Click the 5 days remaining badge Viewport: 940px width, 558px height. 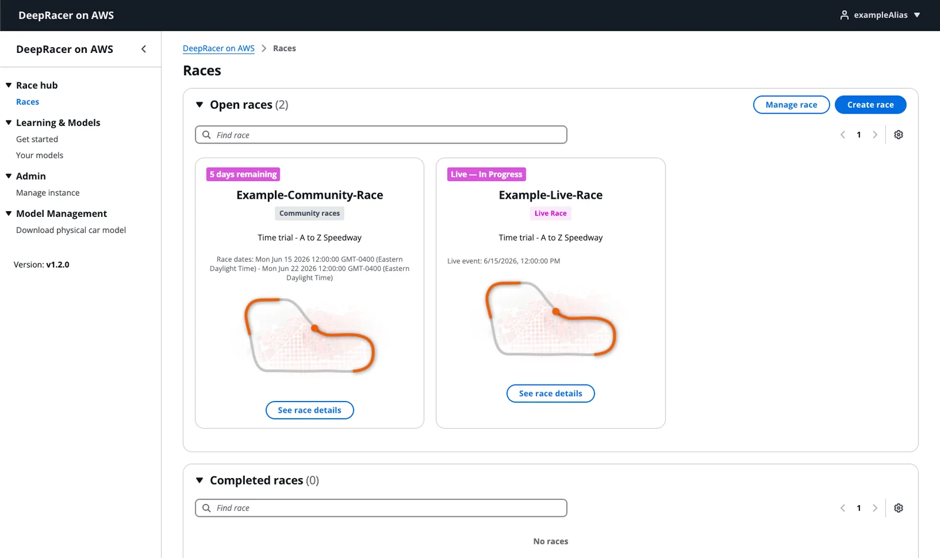[243, 175]
